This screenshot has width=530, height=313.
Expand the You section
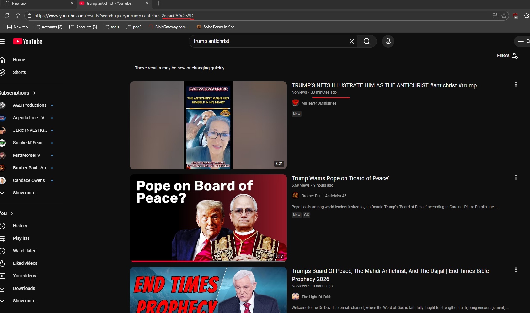(x=7, y=213)
